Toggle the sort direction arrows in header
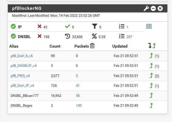The width and height of the screenshot is (172, 122). 152,46
